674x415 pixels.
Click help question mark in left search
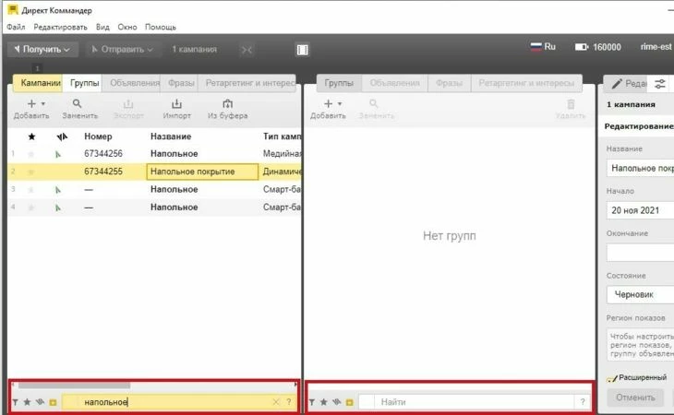click(x=289, y=402)
